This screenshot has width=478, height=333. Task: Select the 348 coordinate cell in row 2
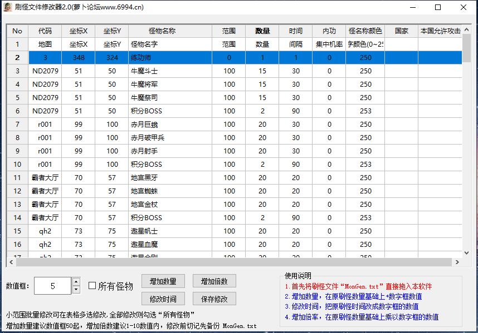pyautogui.click(x=79, y=58)
